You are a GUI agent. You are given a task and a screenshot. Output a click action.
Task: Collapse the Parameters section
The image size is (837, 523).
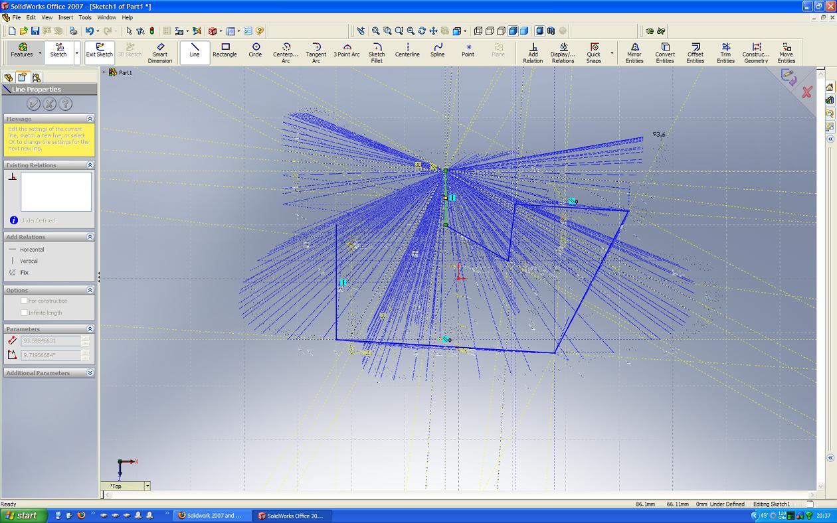[90, 329]
